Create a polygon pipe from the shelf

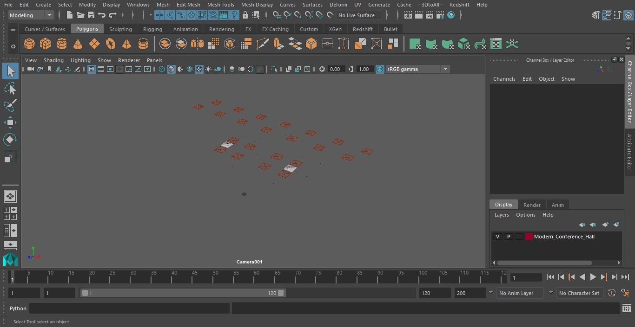pyautogui.click(x=143, y=44)
